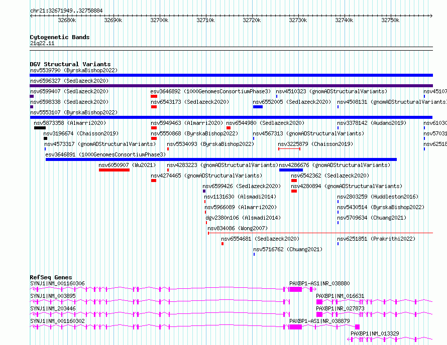Click nsv6544980 (Sedlazeck2020) label
Viewport: 447px width, 345px height.
pos(265,123)
